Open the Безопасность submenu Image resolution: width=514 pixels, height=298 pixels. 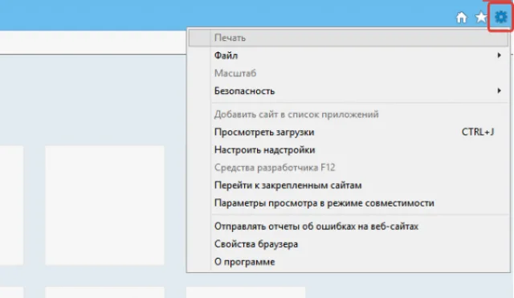tap(348, 91)
